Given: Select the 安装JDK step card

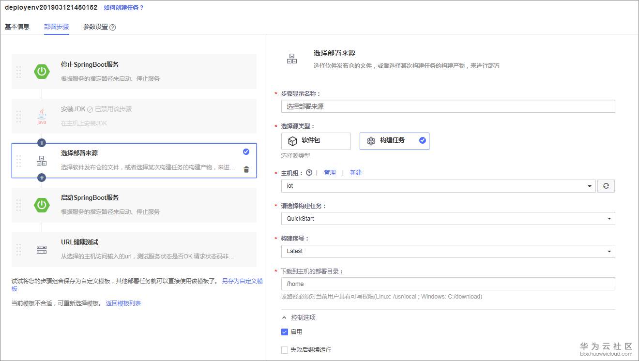Looking at the screenshot, I should pos(134,116).
